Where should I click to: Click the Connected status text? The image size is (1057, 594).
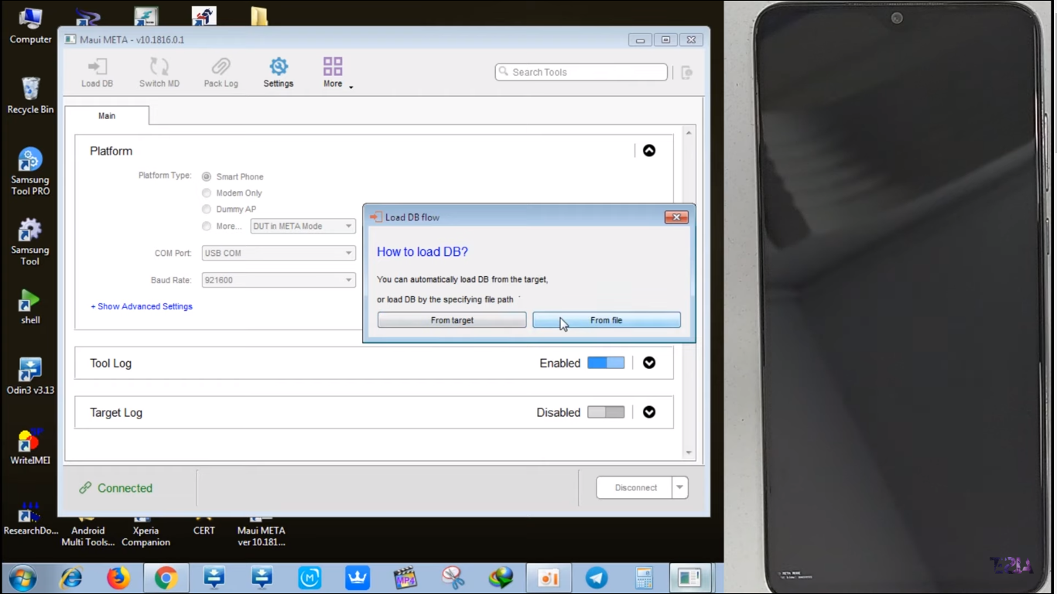(x=125, y=488)
